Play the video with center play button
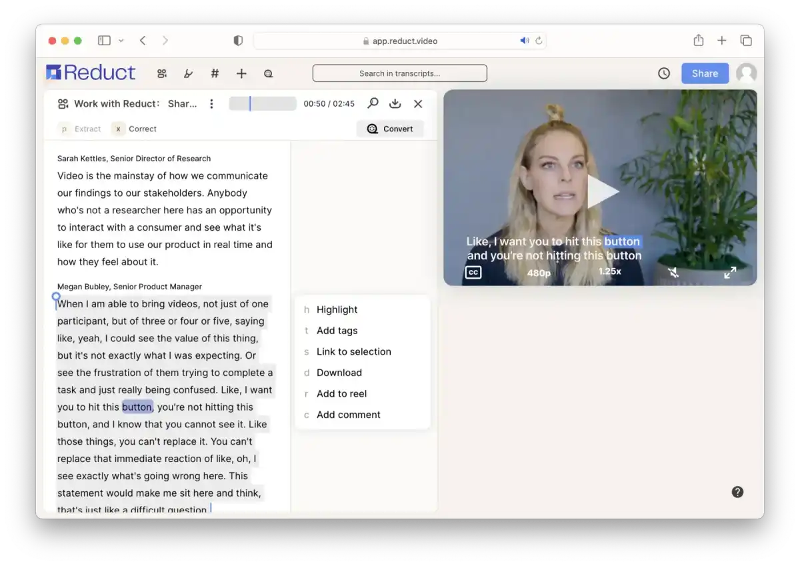Screen dimensions: 800x566 pos(603,192)
